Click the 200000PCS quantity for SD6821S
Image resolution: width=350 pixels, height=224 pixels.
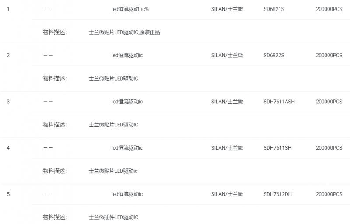pyautogui.click(x=329, y=9)
